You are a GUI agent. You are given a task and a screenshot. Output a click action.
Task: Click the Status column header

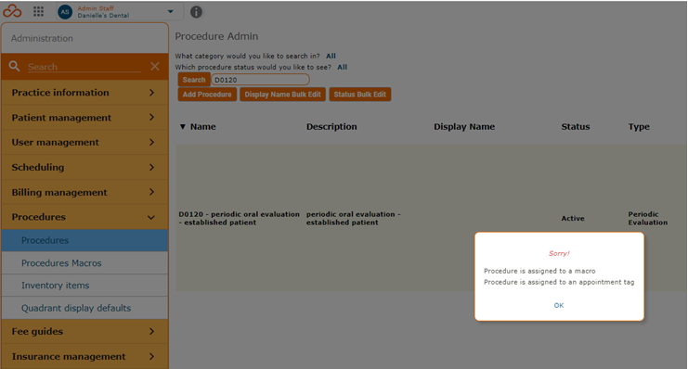point(576,127)
